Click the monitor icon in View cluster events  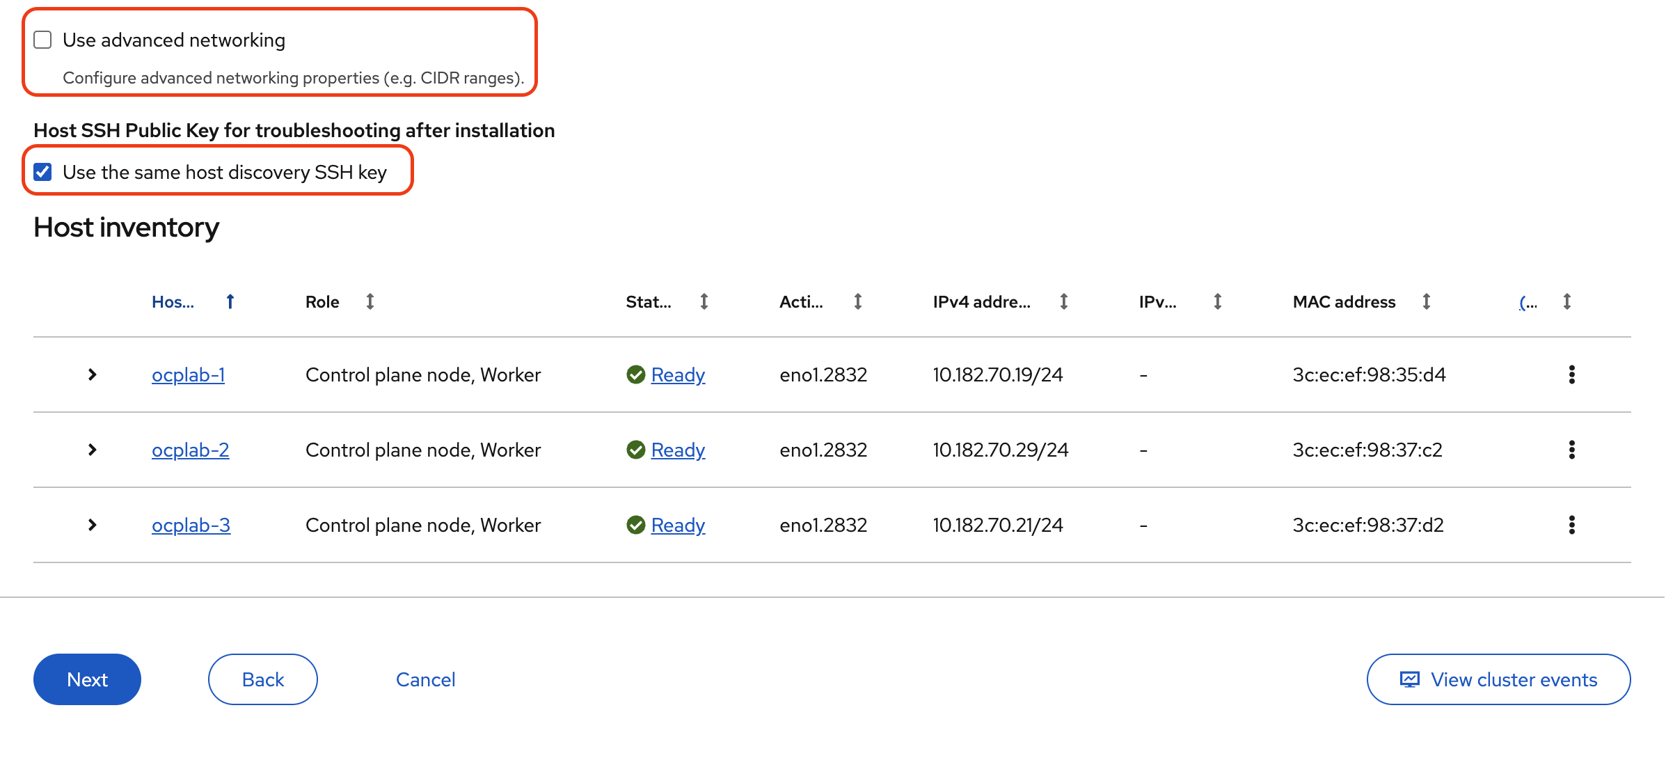coord(1410,679)
